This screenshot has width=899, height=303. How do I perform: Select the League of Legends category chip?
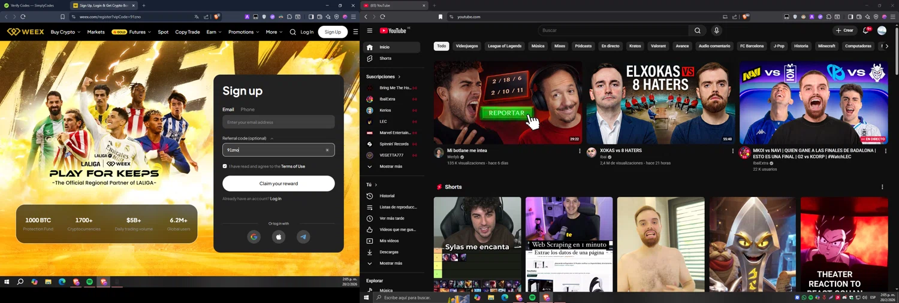pos(505,46)
